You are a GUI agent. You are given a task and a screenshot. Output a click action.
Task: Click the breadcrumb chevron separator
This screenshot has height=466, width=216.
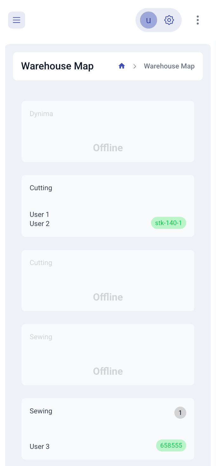click(135, 66)
